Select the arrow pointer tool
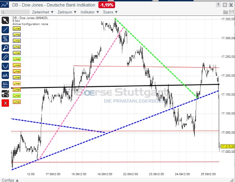 pos(5,20)
